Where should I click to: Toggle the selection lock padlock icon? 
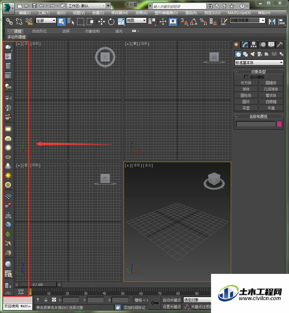point(46,300)
